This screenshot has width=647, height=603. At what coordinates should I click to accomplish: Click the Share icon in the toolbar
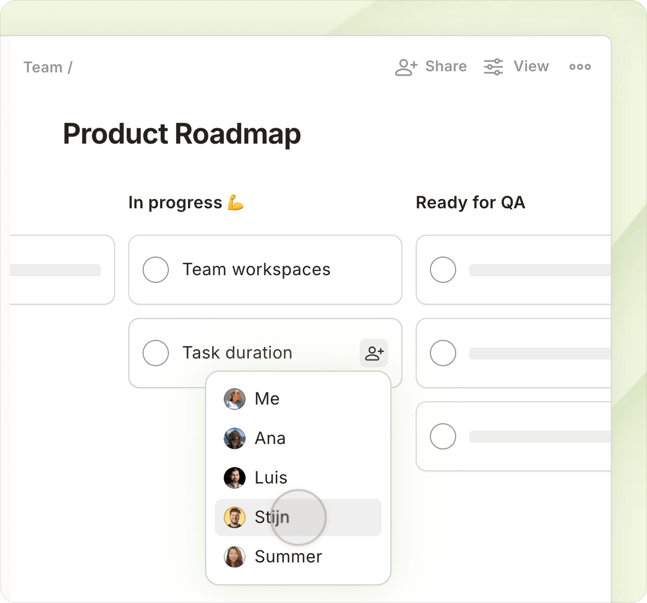point(405,67)
